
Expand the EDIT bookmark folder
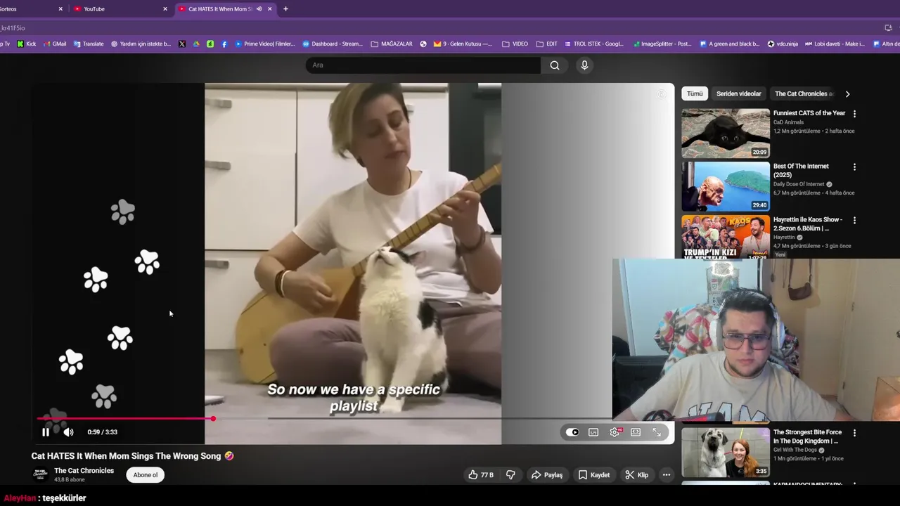pyautogui.click(x=546, y=44)
